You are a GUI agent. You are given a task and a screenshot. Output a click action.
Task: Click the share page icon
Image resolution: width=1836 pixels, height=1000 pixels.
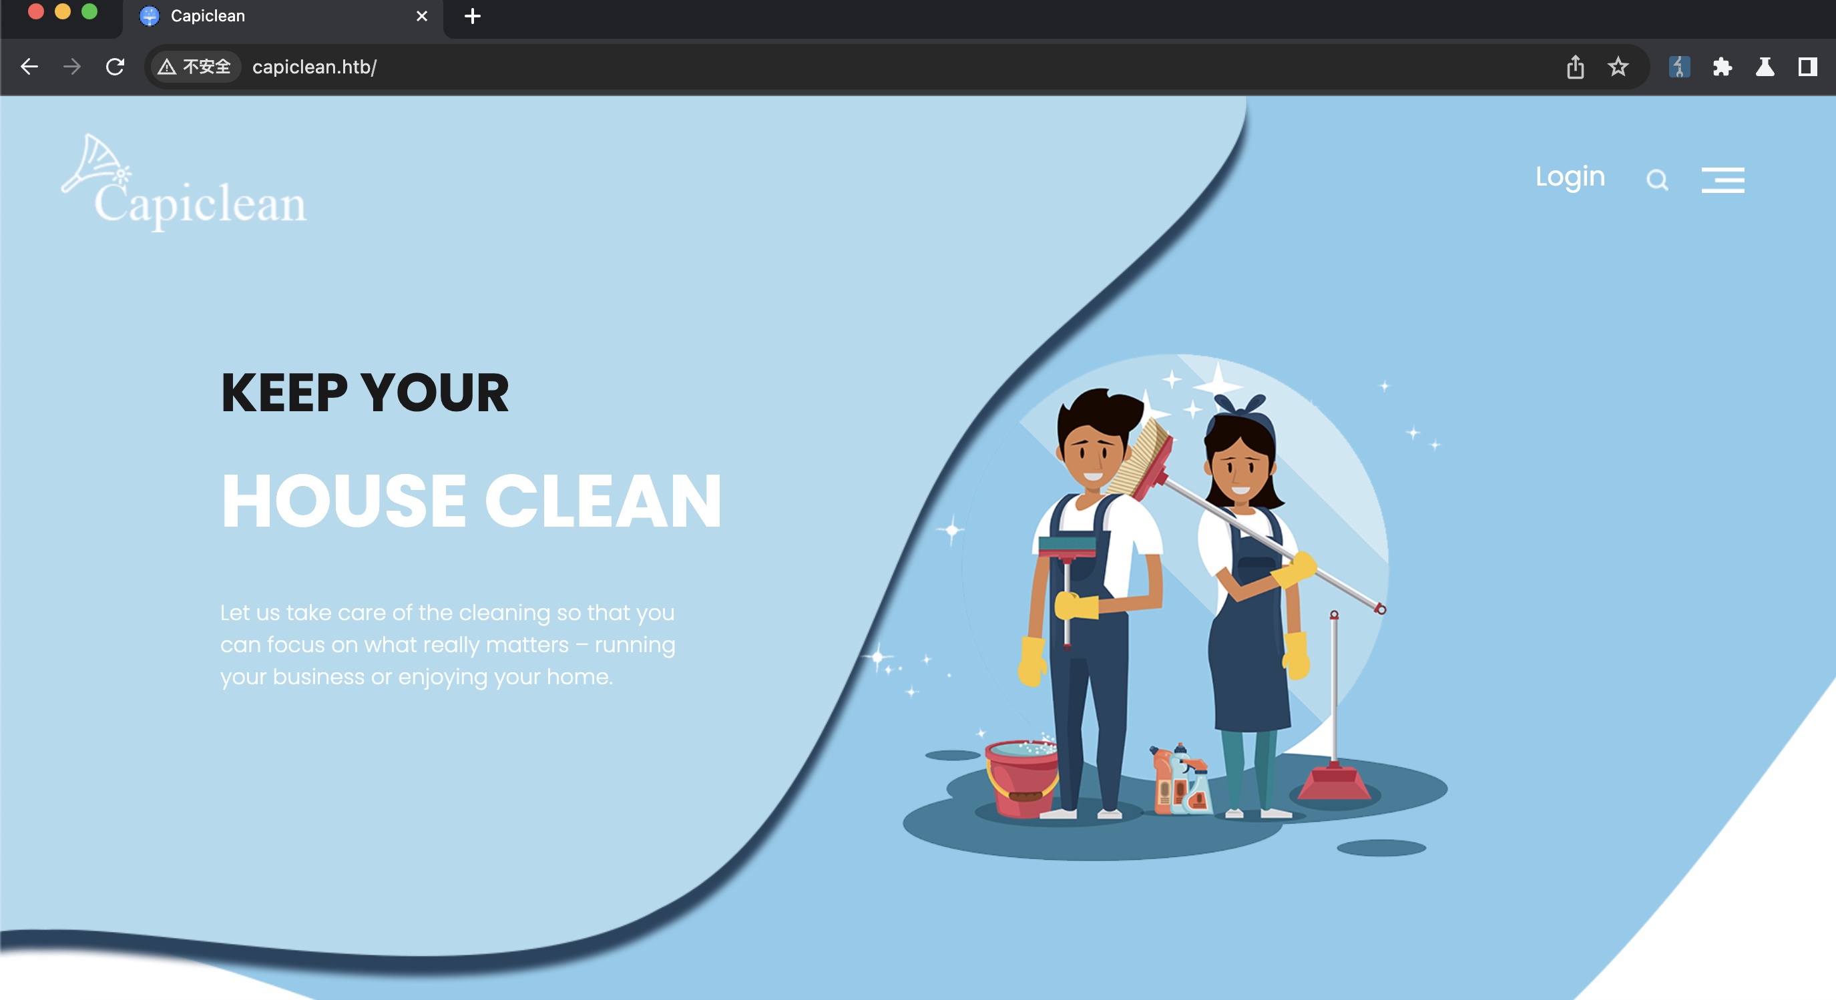click(x=1575, y=67)
